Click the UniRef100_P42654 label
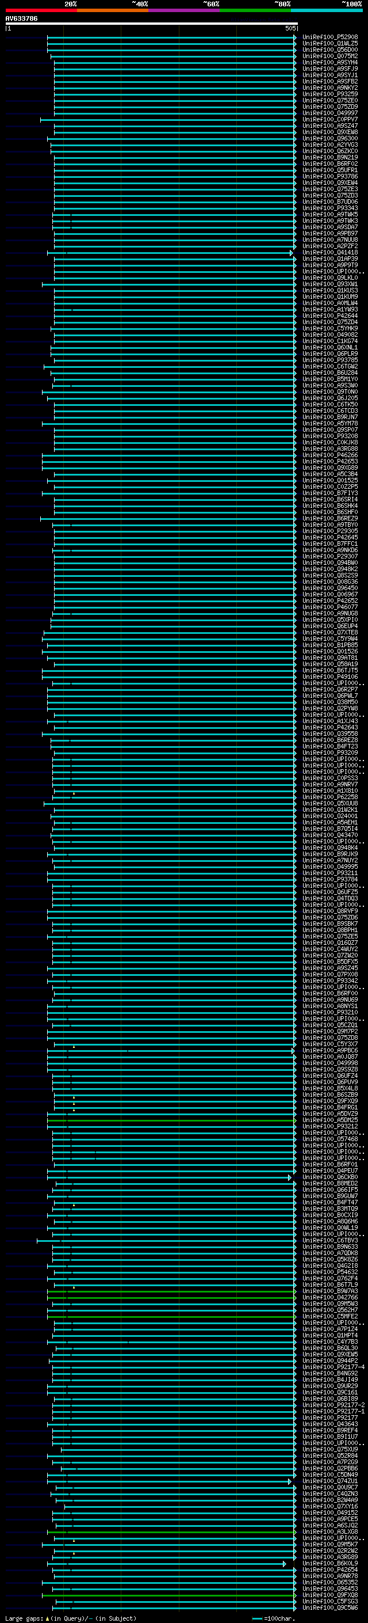The width and height of the screenshot is (368, 1623). coord(329,1570)
